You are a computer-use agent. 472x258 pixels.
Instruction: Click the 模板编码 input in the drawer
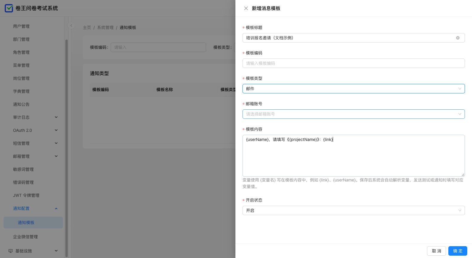coord(353,63)
